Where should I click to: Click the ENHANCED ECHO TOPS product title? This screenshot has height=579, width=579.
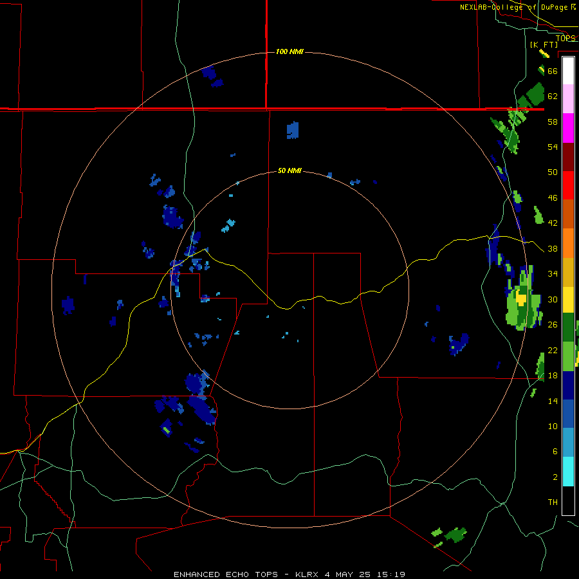(226, 574)
